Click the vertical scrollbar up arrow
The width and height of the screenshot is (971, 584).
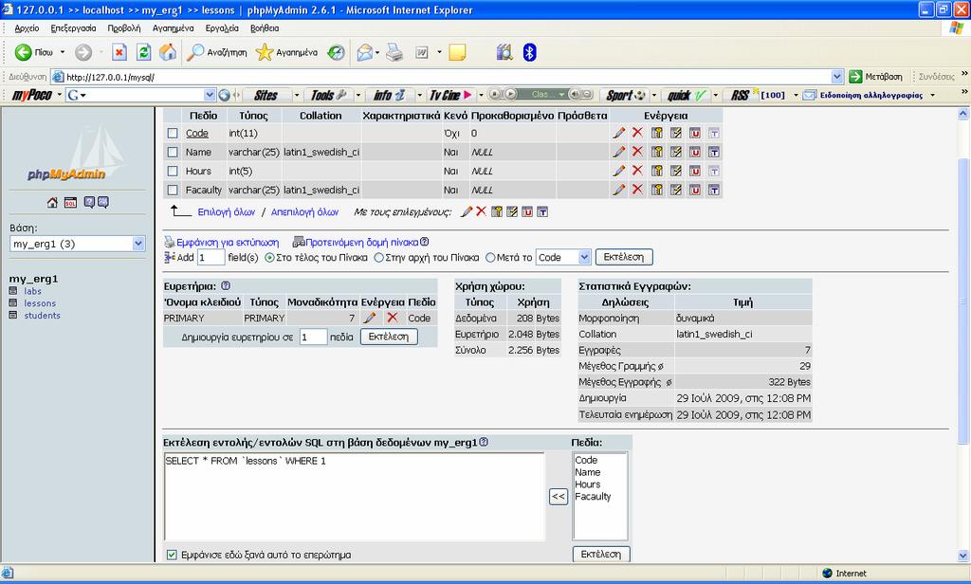click(963, 114)
